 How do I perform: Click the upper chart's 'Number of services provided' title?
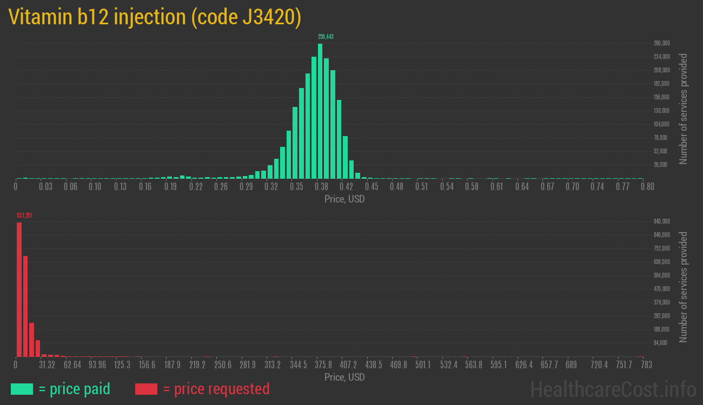pos(684,109)
